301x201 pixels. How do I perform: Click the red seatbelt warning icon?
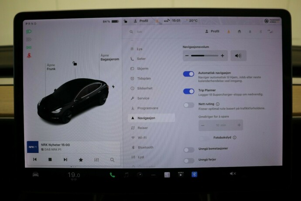tap(29, 55)
